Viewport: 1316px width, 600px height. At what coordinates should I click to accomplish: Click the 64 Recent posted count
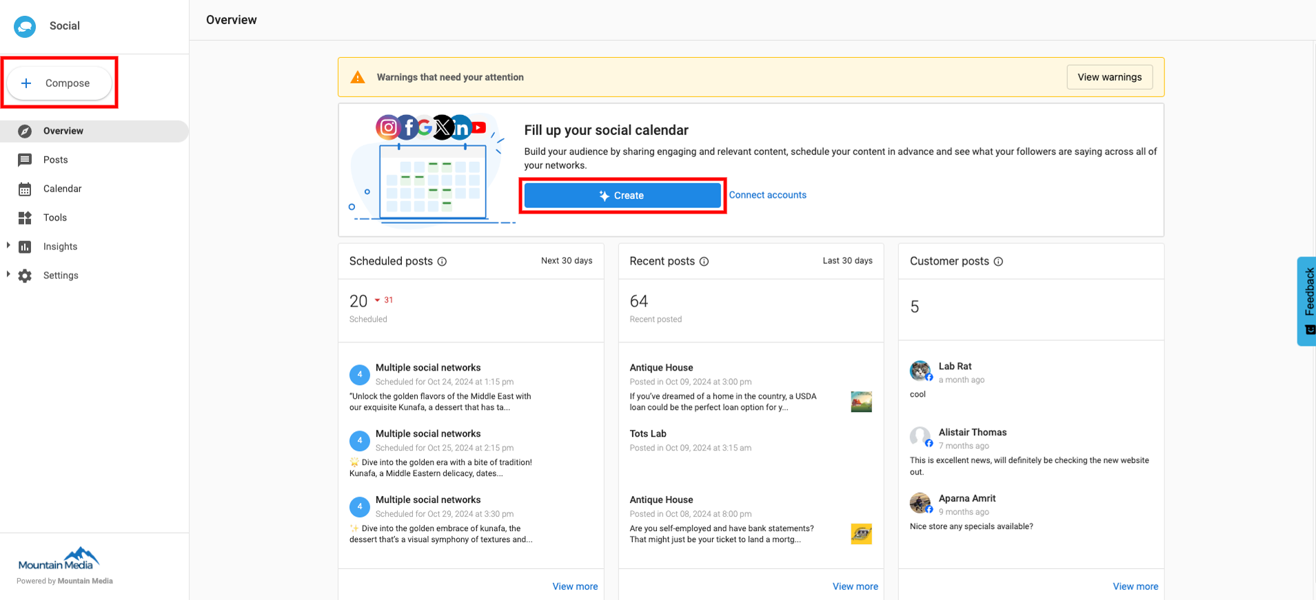(x=639, y=301)
